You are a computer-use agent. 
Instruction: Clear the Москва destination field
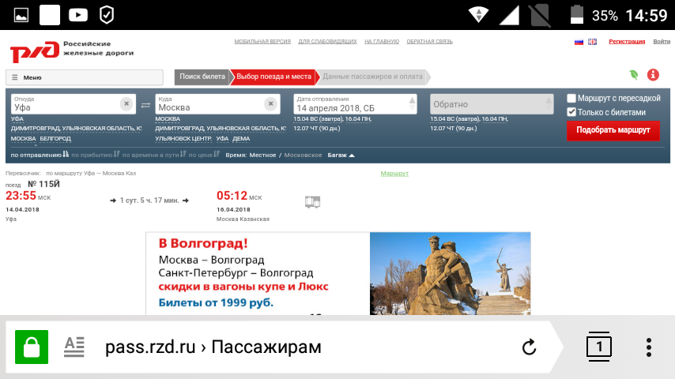pyautogui.click(x=270, y=103)
